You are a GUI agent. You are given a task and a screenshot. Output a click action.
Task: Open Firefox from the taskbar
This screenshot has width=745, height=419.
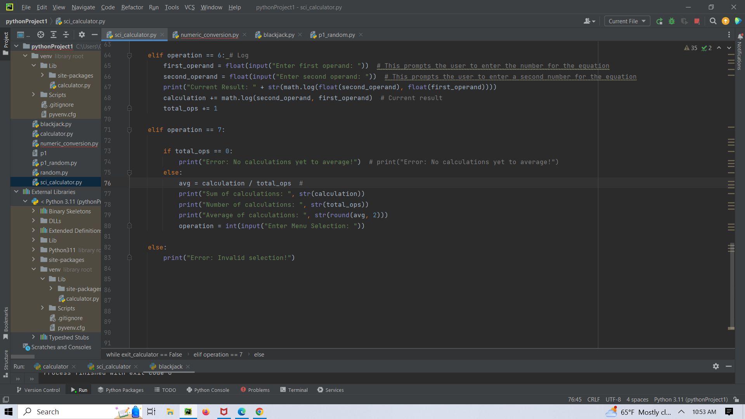(206, 412)
